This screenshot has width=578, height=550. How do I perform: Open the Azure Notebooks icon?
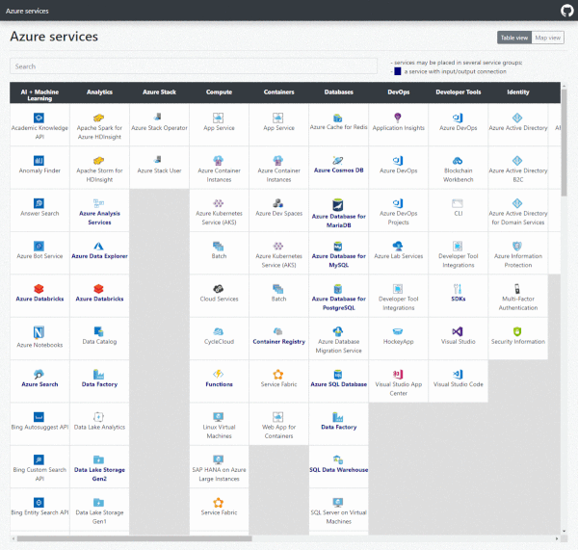tap(39, 332)
